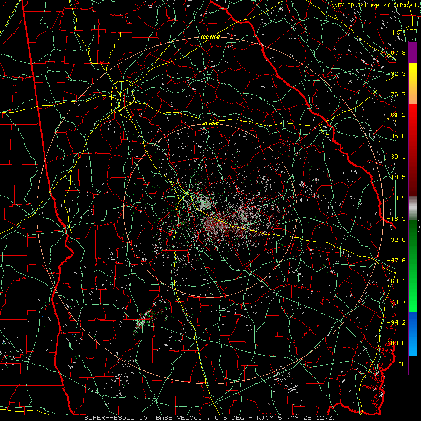421x421 pixels.
Task: Click the -47.6 legend value
Action: pos(397,261)
